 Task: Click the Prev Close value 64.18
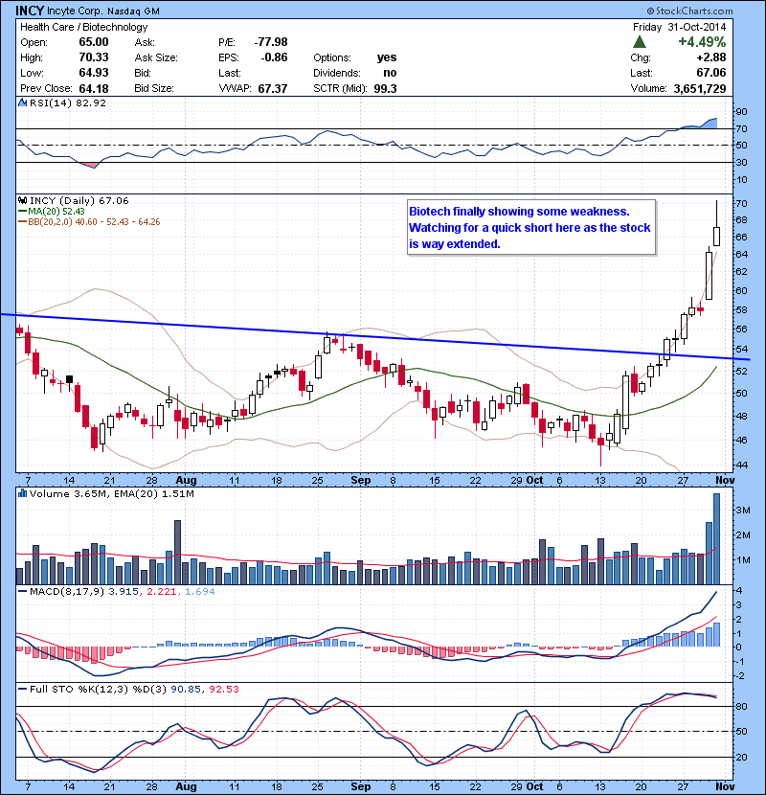pyautogui.click(x=94, y=88)
